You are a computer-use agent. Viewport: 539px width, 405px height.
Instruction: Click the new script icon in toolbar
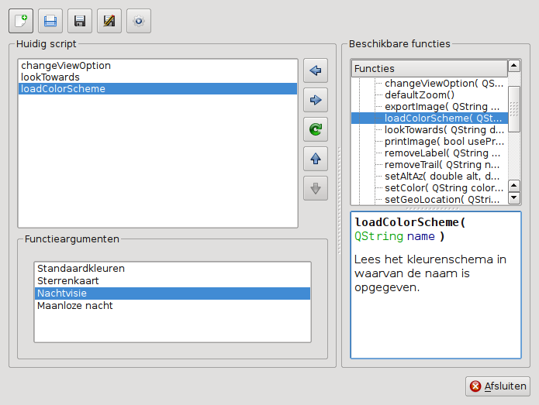pos(21,21)
